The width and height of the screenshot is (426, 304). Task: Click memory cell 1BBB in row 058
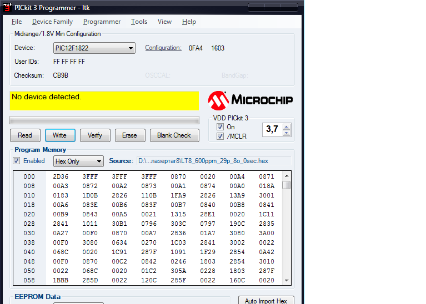click(61, 280)
